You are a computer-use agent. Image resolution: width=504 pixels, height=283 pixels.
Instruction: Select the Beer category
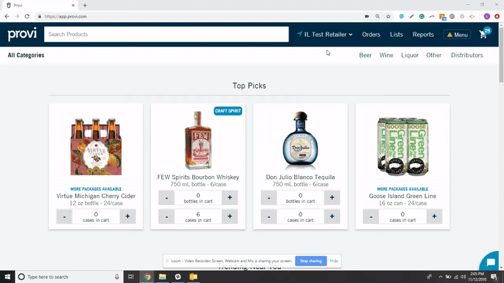(x=365, y=55)
